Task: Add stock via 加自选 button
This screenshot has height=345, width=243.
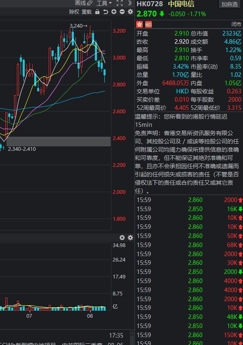Action: click(230, 4)
